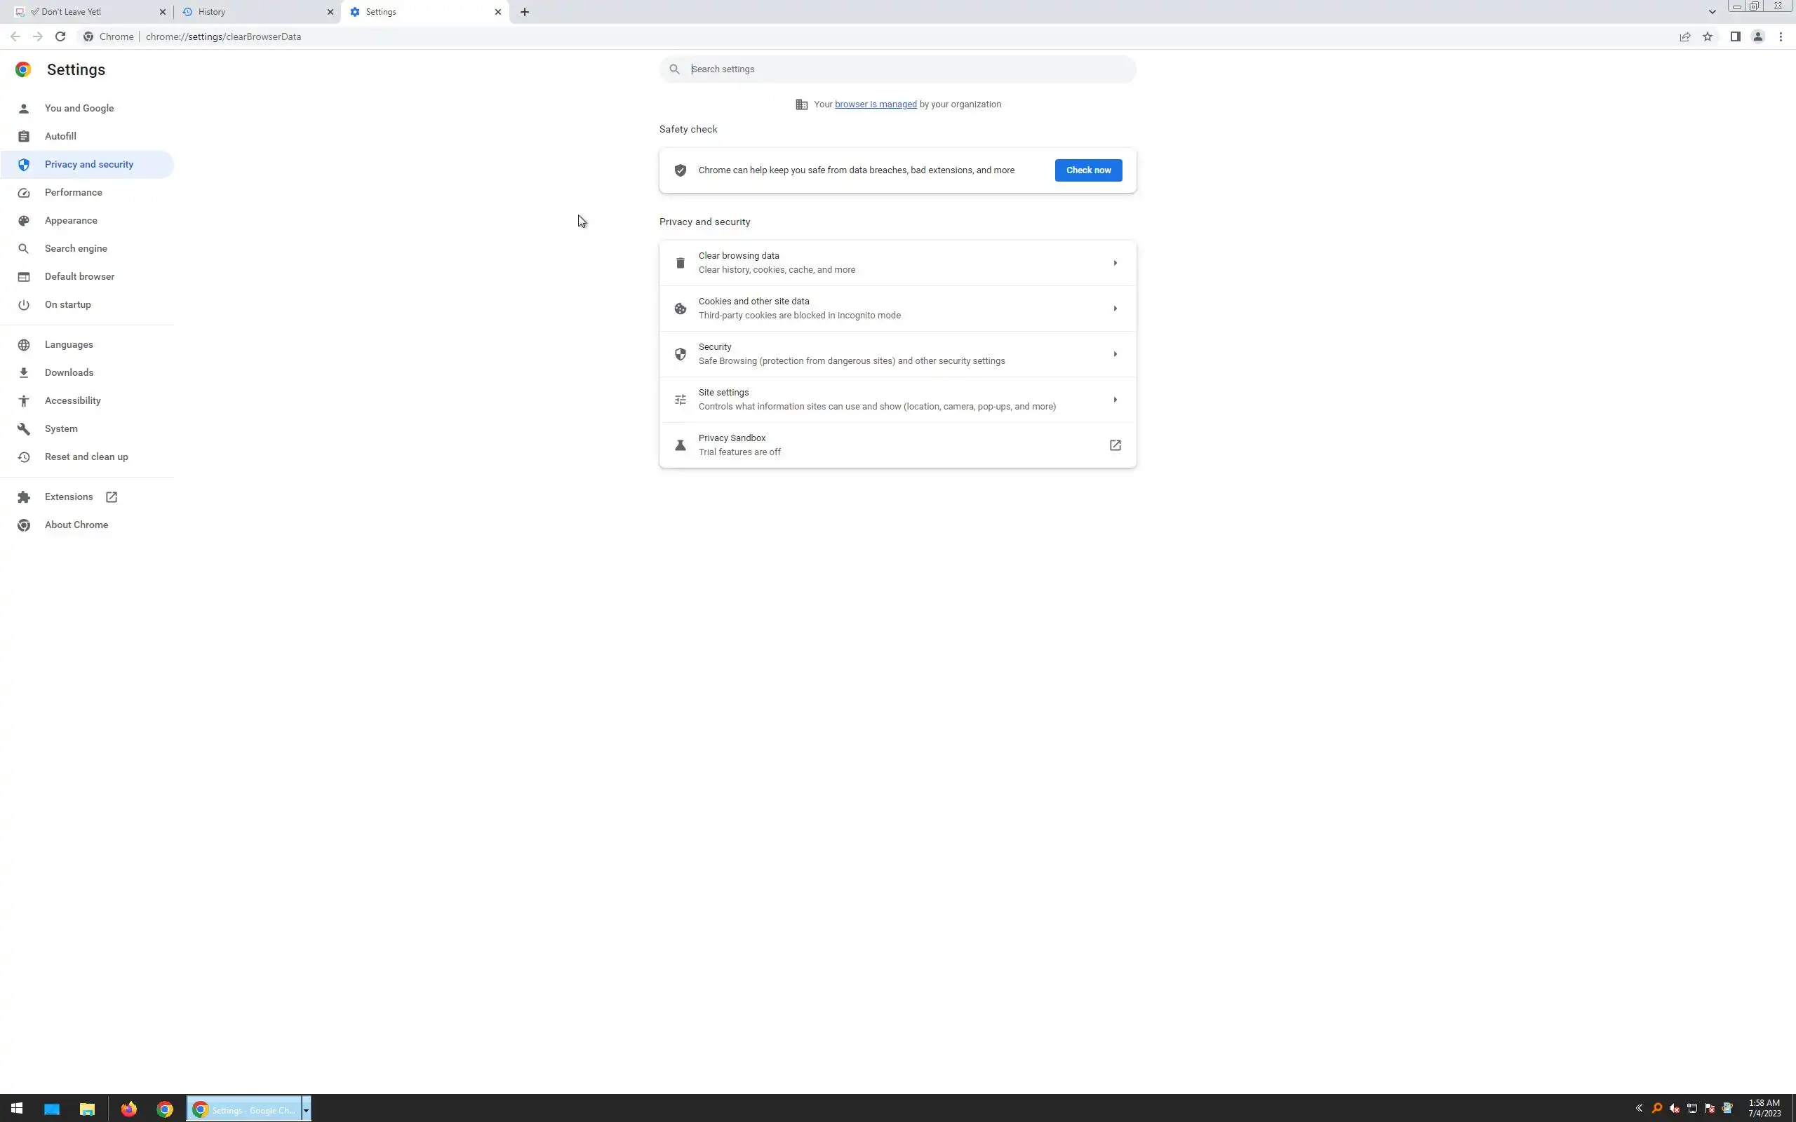Click the profile avatar icon
Screen dimensions: 1796x1122
[1757, 36]
